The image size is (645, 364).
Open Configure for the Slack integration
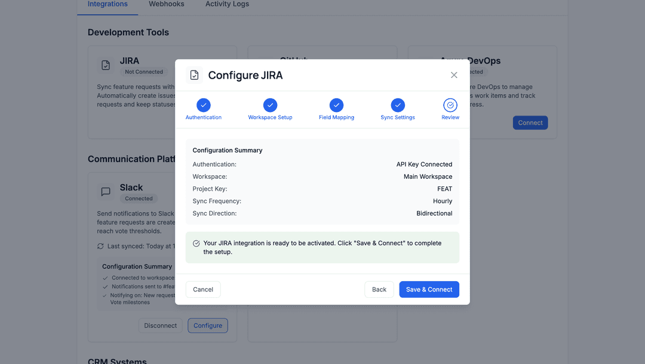coord(207,325)
